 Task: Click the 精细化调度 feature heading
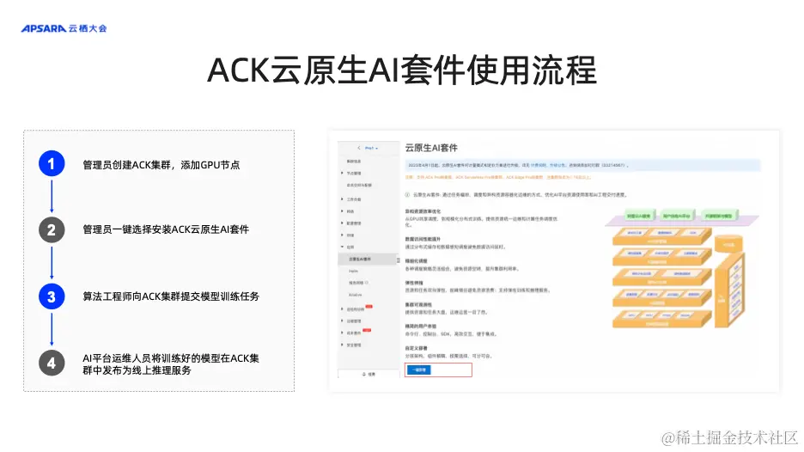[x=416, y=261]
